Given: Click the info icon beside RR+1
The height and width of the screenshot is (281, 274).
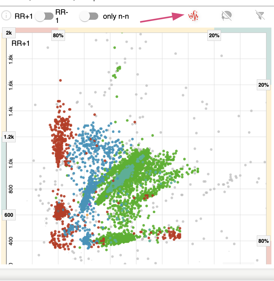Looking at the screenshot, I should (6, 16).
